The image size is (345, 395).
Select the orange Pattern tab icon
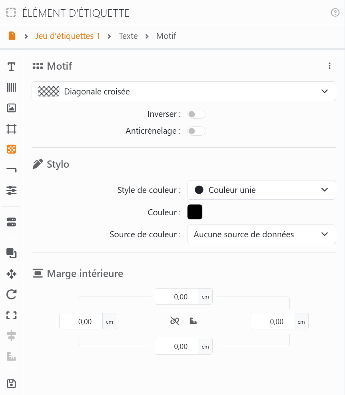(x=11, y=149)
